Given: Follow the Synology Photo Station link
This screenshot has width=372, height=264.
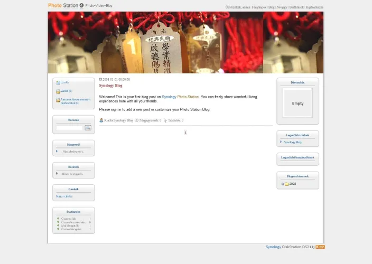Looking at the screenshot, I should 180,97.
